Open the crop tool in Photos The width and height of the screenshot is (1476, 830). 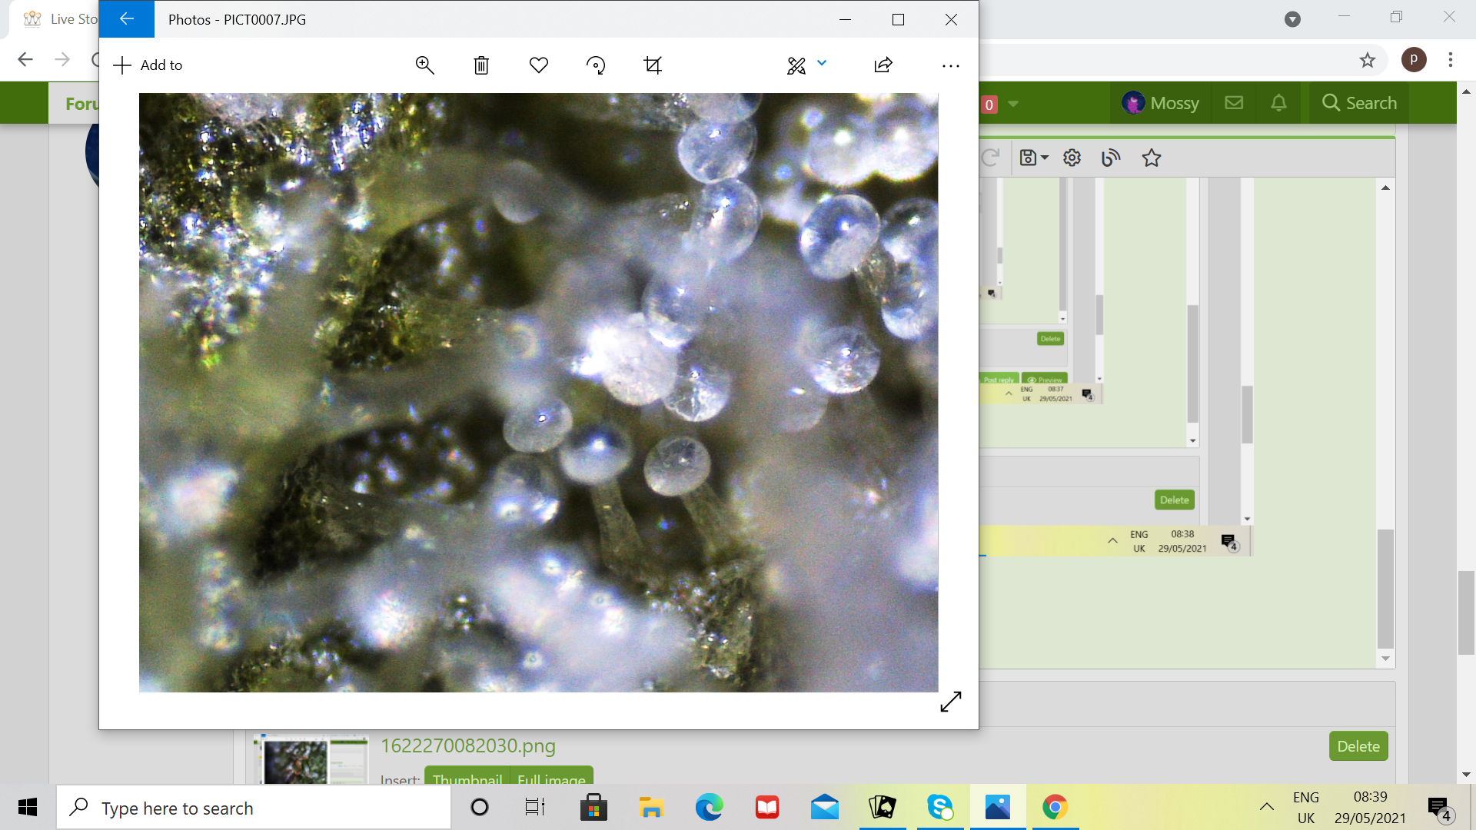[653, 65]
